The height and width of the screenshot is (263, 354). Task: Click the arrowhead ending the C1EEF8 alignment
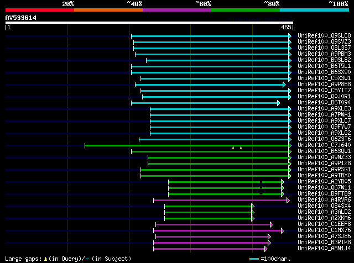[x=272, y=225]
